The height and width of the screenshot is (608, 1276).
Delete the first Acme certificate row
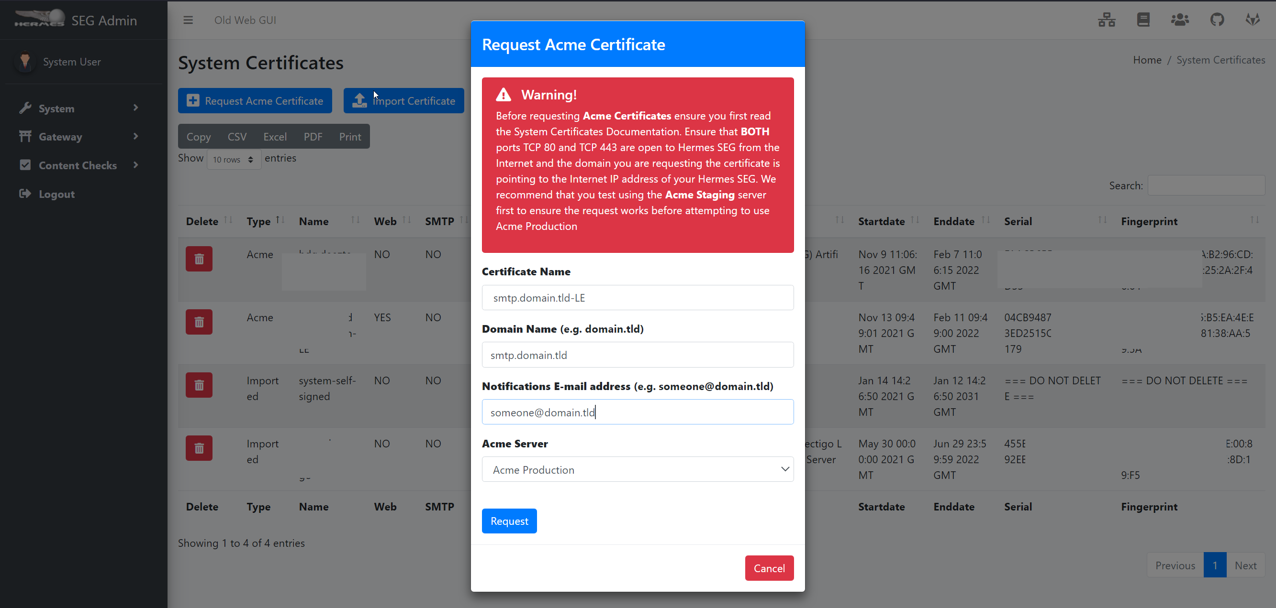click(x=199, y=259)
